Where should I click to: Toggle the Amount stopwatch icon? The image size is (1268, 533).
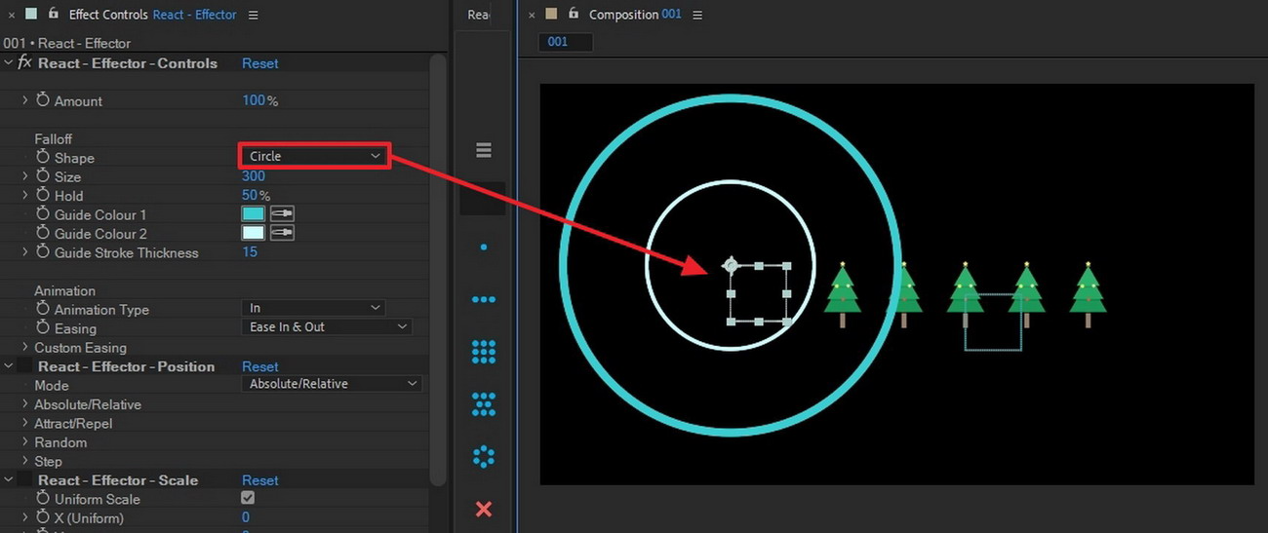pos(42,100)
